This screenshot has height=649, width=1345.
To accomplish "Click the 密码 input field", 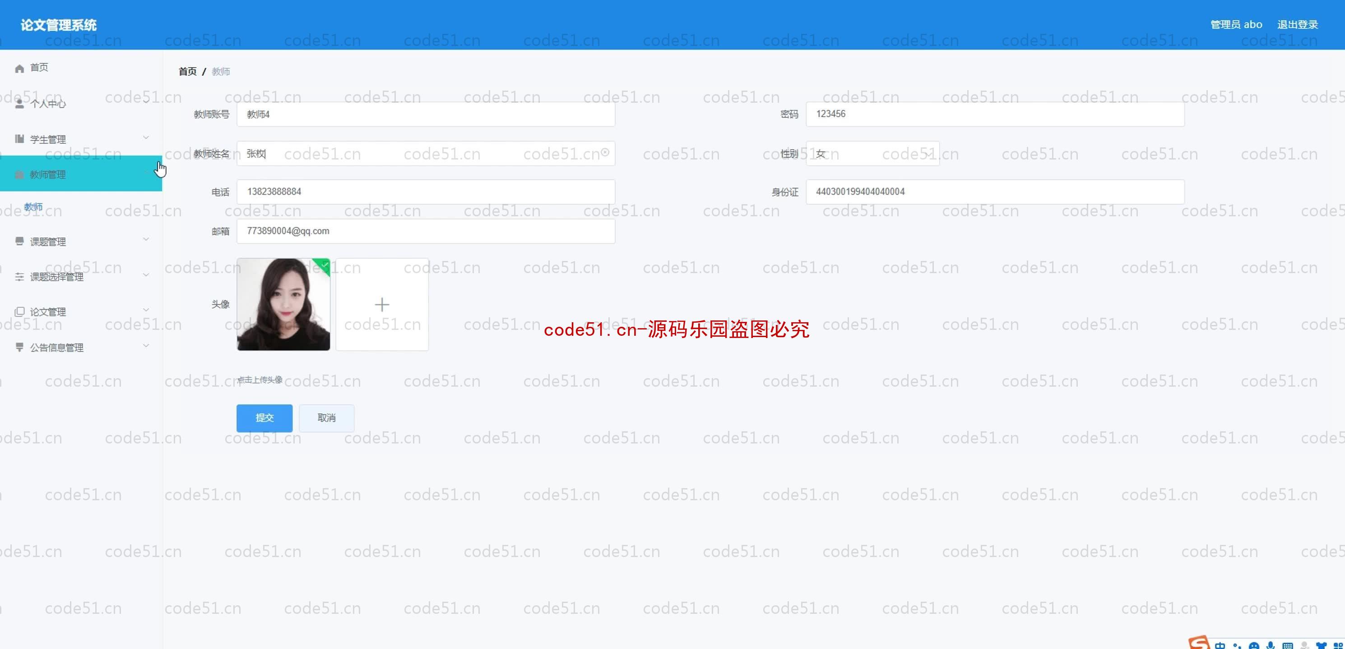I will coord(995,114).
